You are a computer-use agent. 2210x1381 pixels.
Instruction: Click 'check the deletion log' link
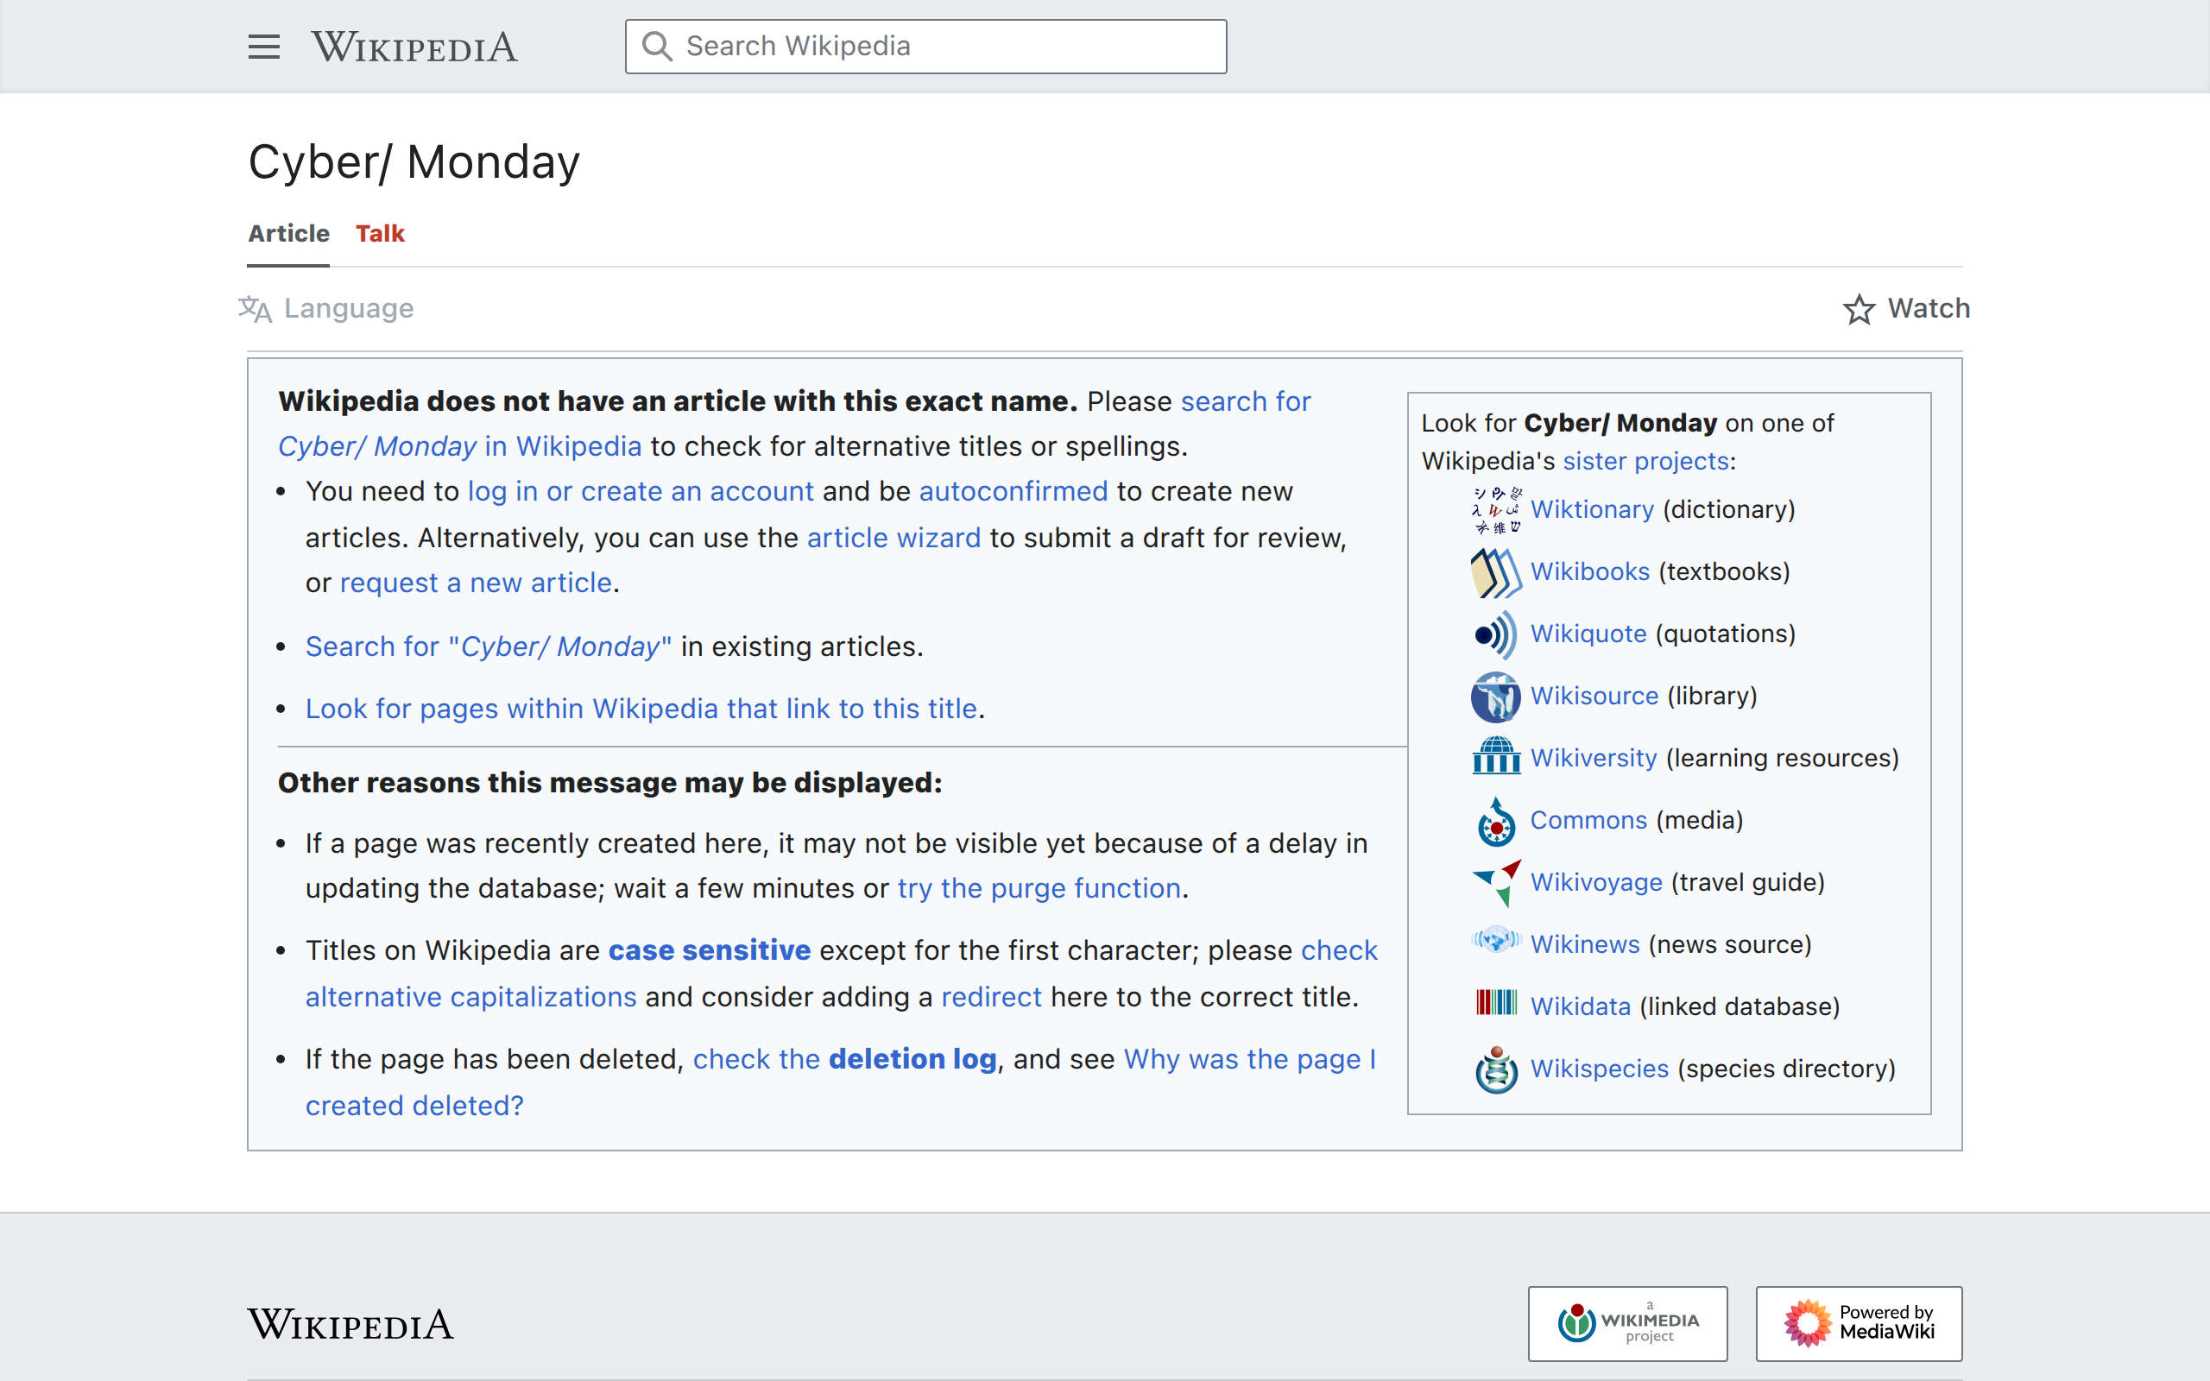[x=845, y=1060]
